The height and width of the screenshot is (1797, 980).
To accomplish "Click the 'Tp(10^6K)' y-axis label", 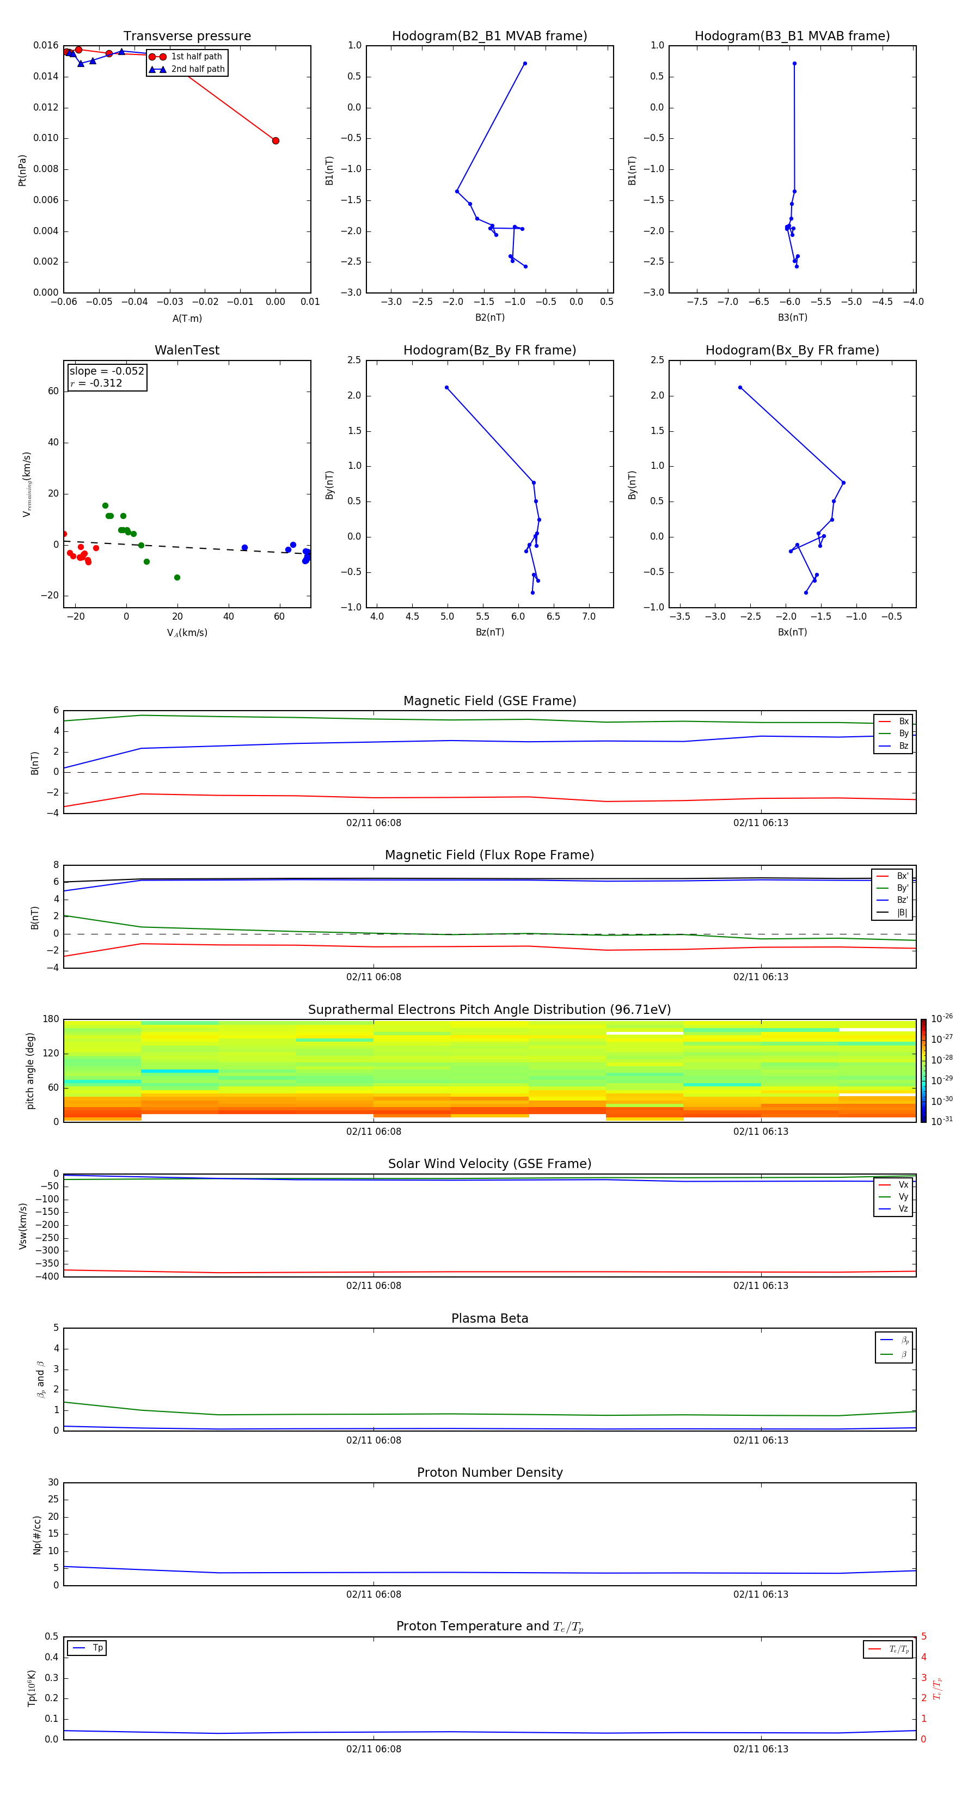I will 32,1688.
